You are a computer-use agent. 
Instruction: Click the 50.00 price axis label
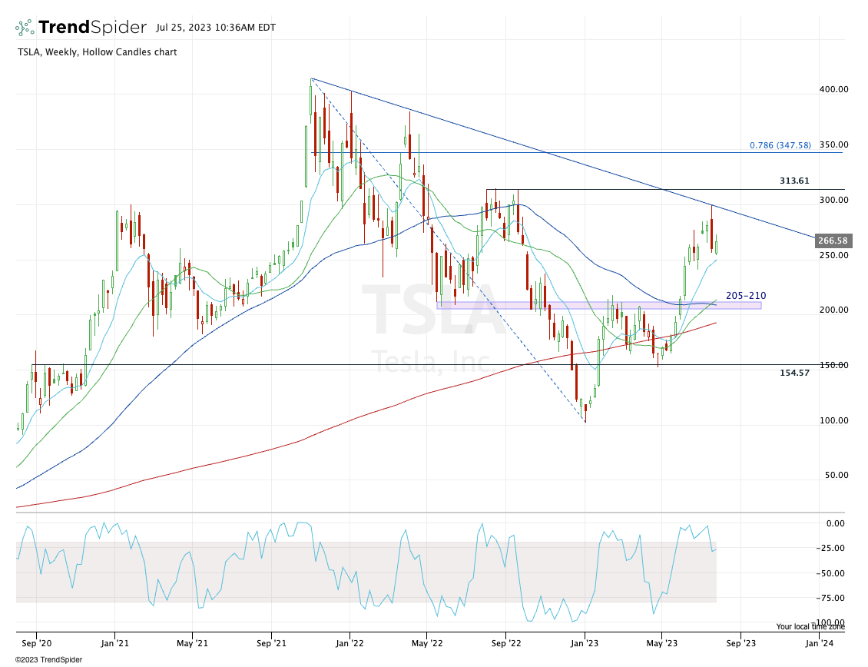pyautogui.click(x=836, y=475)
